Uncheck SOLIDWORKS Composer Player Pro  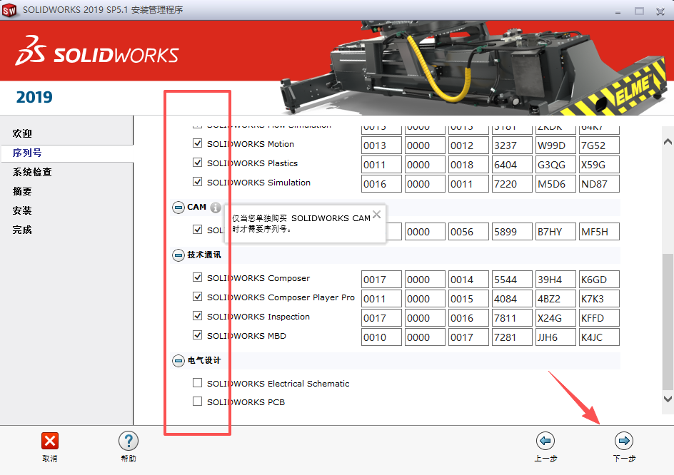point(197,297)
